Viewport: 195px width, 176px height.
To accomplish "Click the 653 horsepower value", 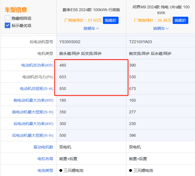I will pyautogui.click(x=63, y=77).
